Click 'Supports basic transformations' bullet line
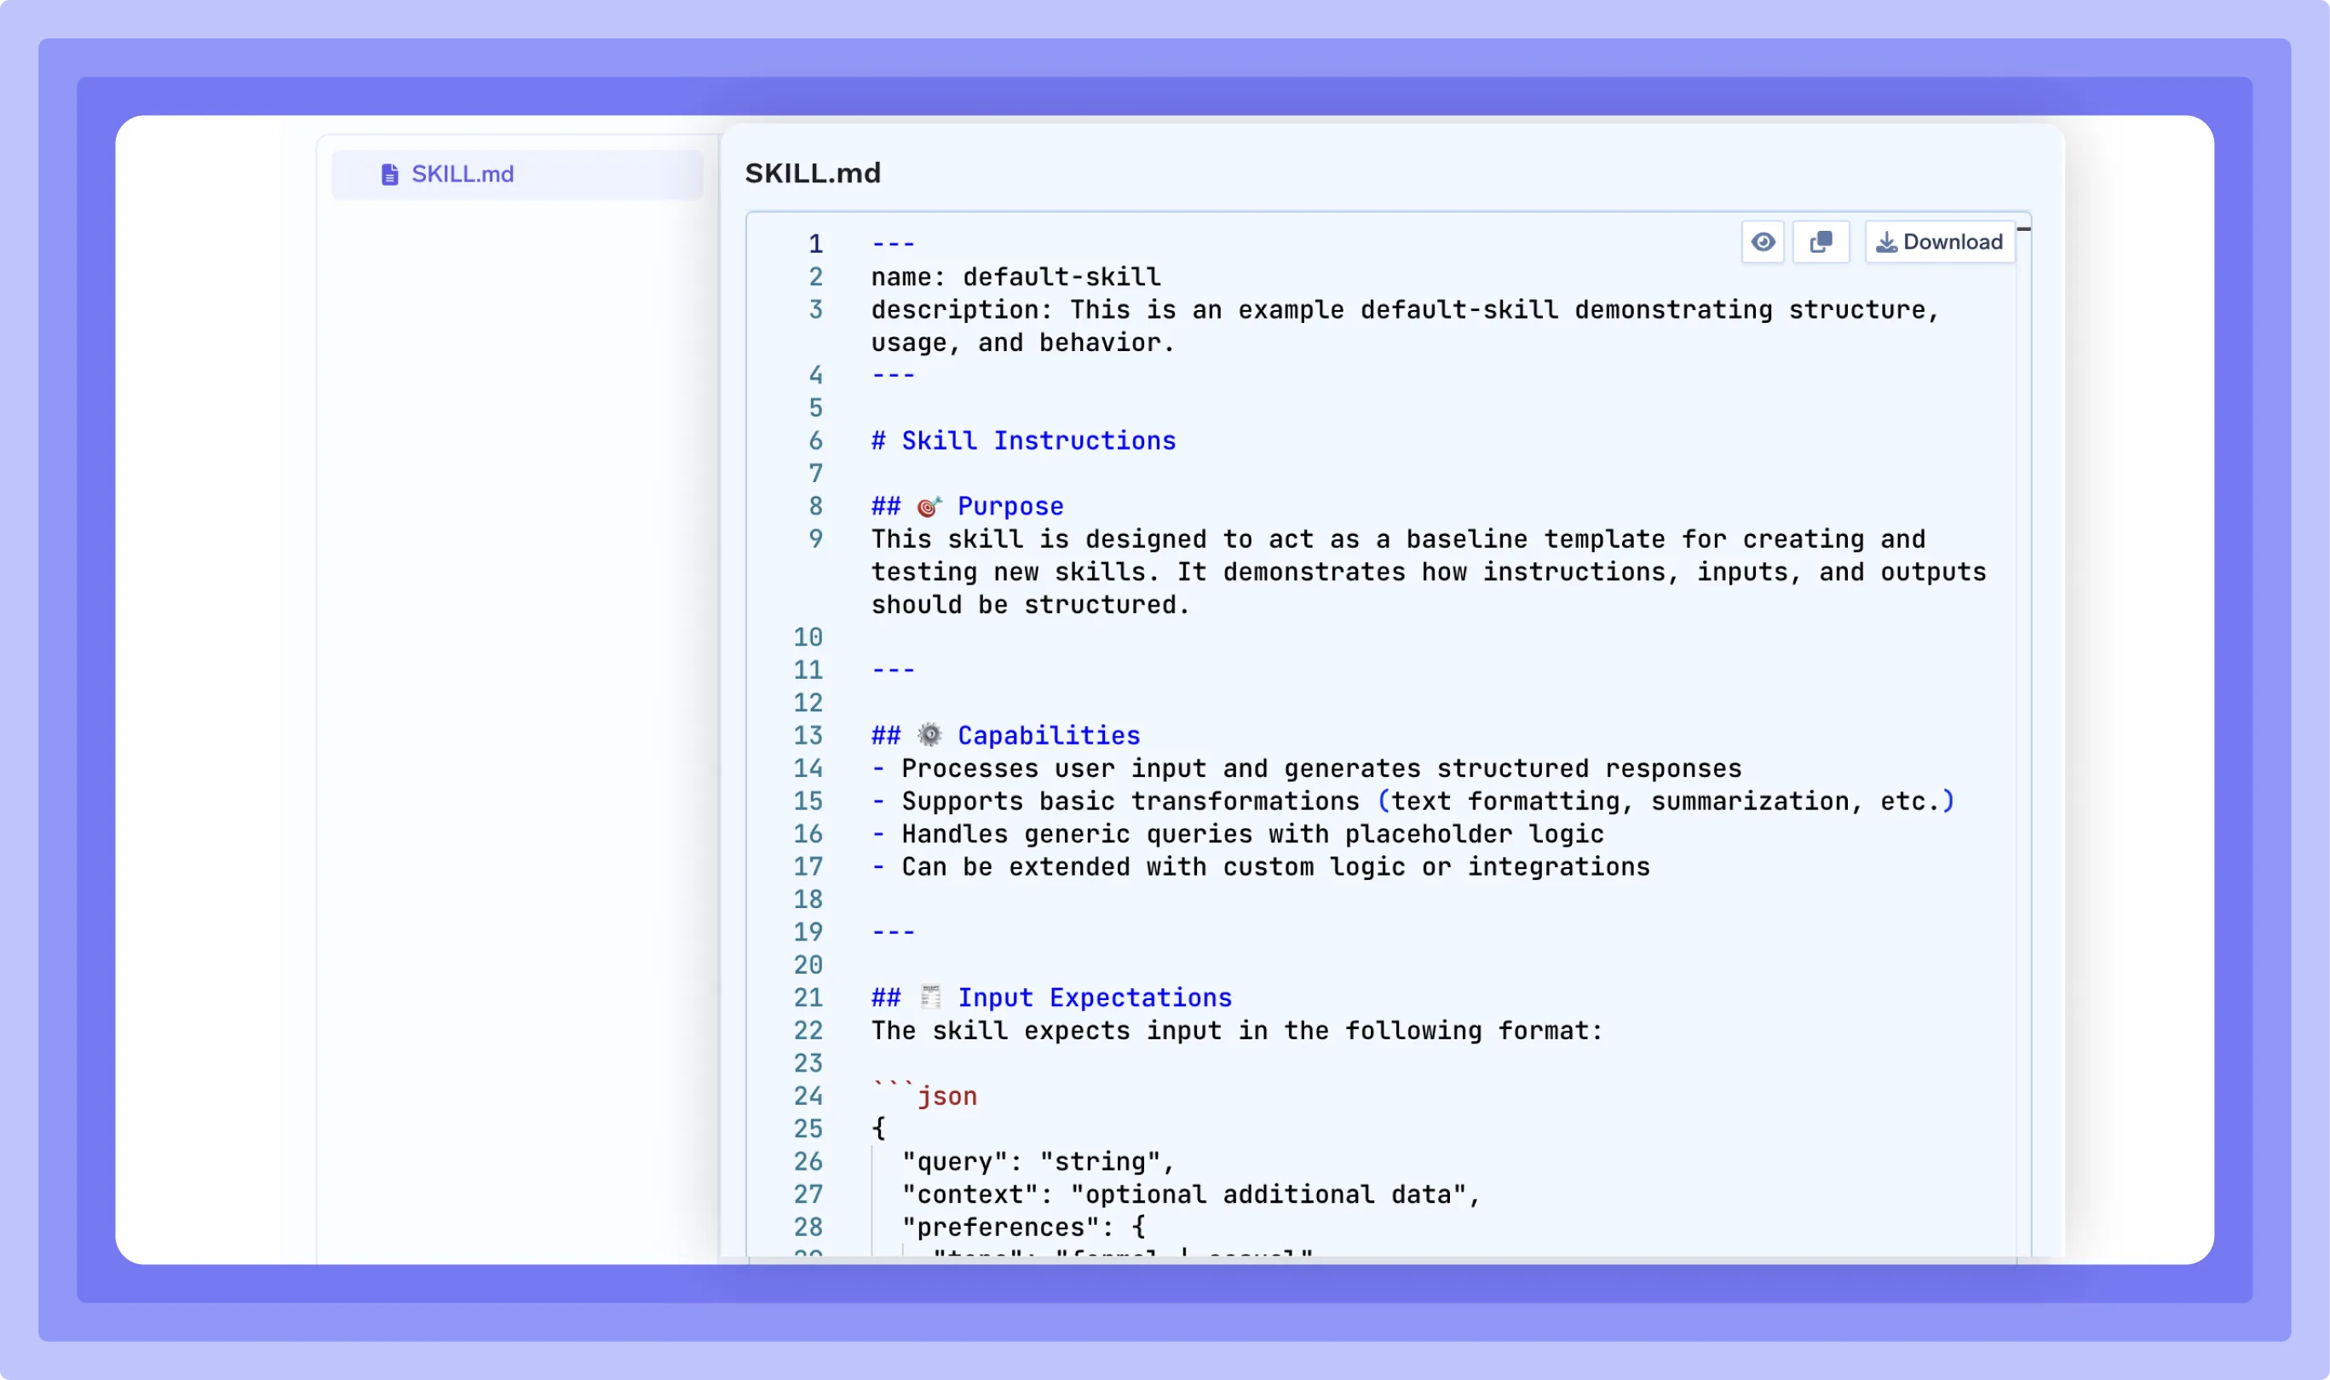2330x1380 pixels. pos(1412,801)
